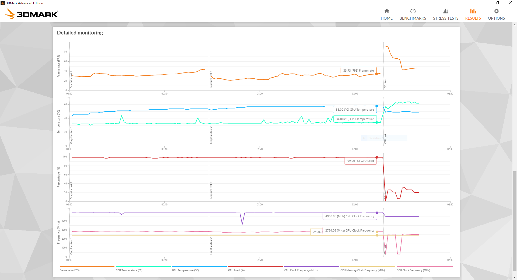The width and height of the screenshot is (517, 280).
Task: Toggle CPU Clock Frequency legend series
Action: [301, 270]
